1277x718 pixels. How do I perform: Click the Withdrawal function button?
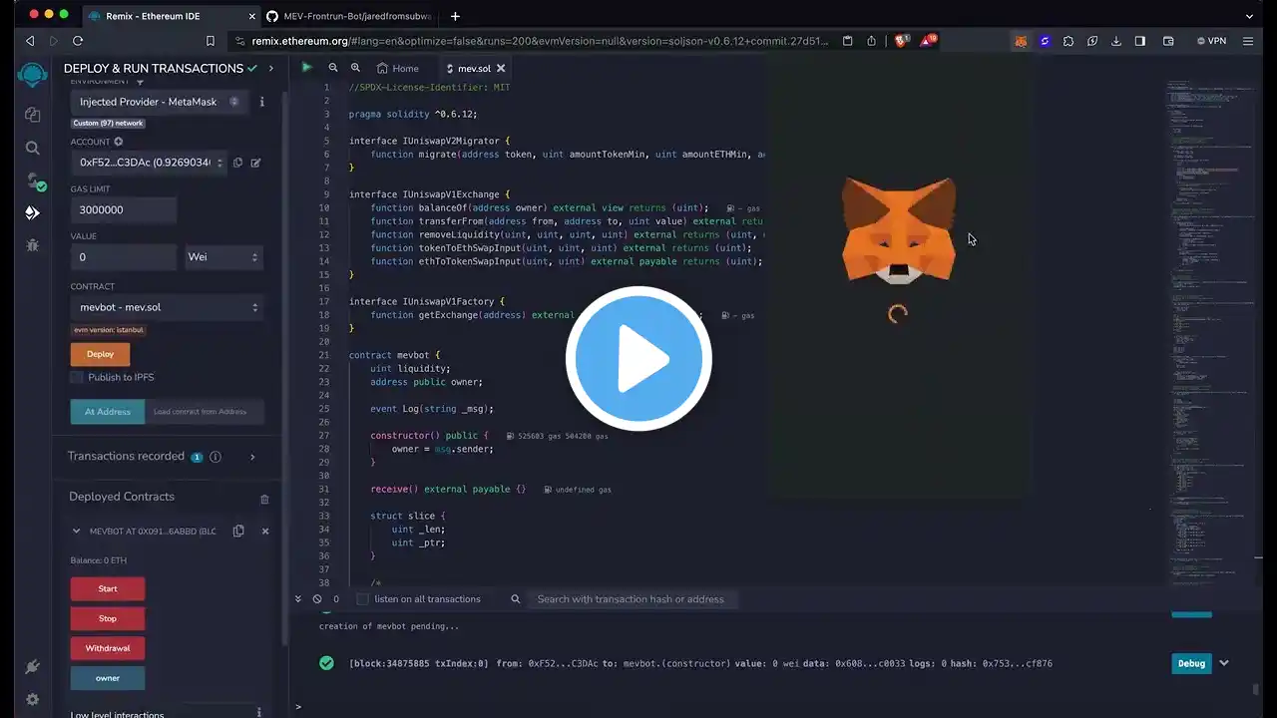click(108, 648)
